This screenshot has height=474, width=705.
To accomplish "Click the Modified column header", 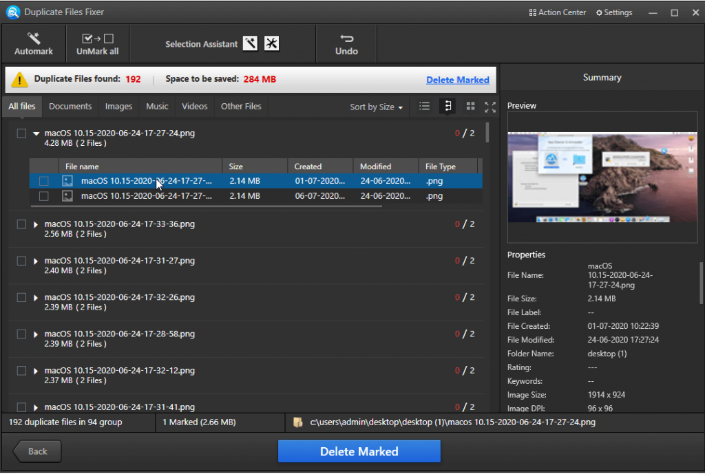I will pos(386,166).
